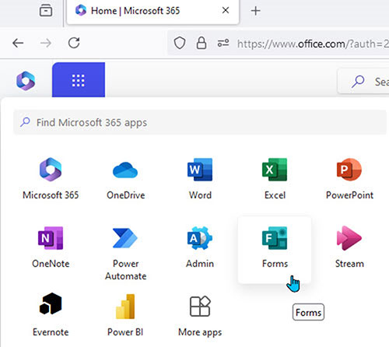Close the Home | Microsoft 365 tab

[x=226, y=10]
